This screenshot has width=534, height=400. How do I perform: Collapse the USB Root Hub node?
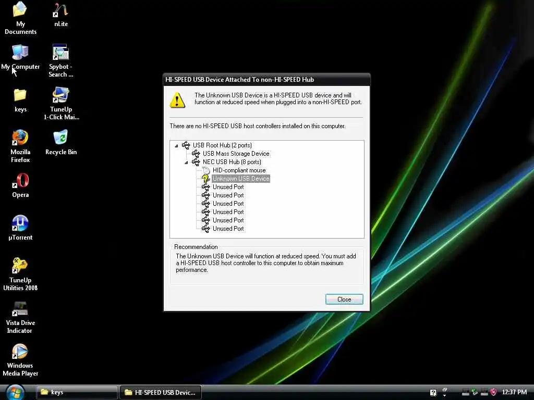176,146
